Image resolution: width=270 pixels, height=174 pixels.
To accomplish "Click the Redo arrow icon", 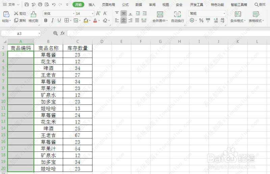I will pos(60,4).
